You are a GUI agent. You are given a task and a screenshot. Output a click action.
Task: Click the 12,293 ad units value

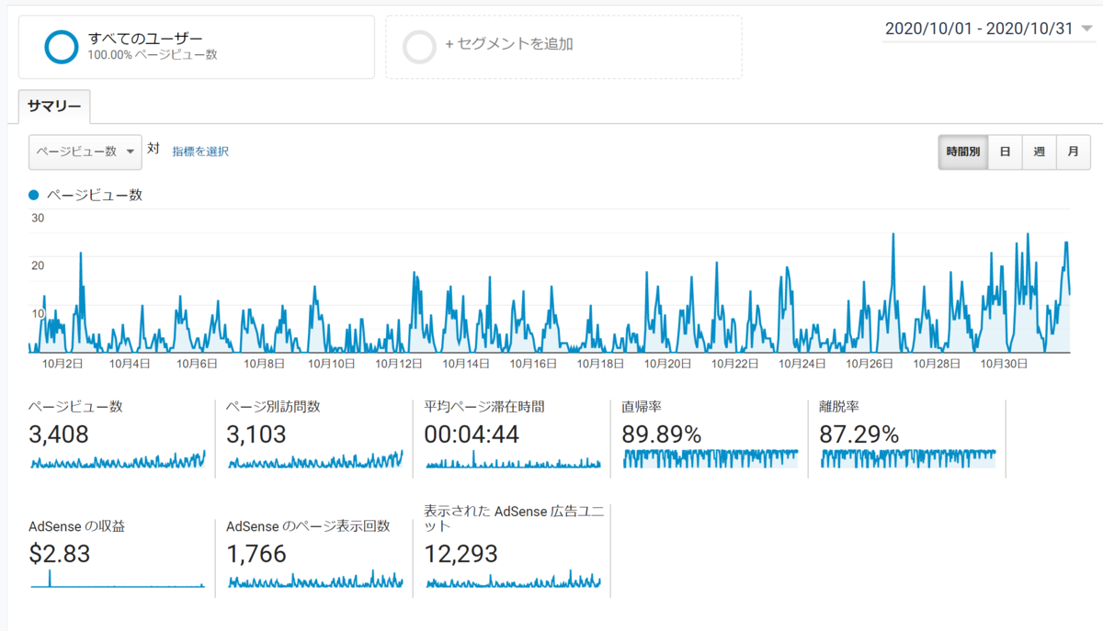tap(461, 554)
